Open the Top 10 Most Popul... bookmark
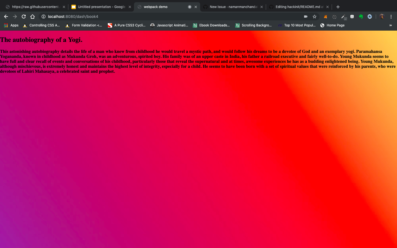 point(297,25)
